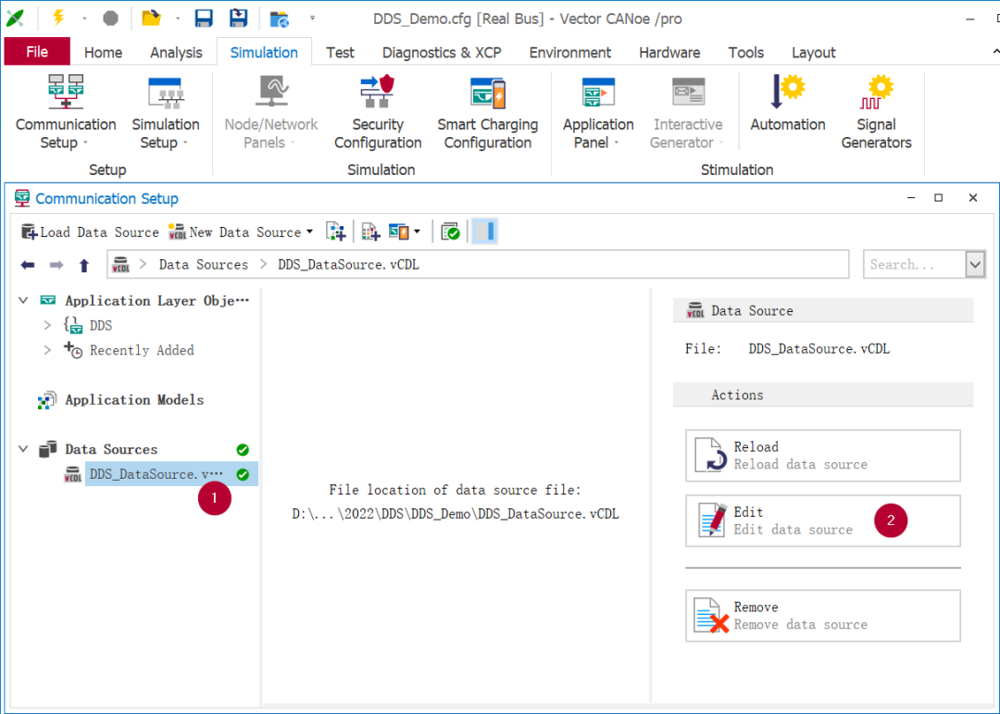Open Signal Generators from the ribbon
The image size is (1000, 714).
click(x=876, y=112)
